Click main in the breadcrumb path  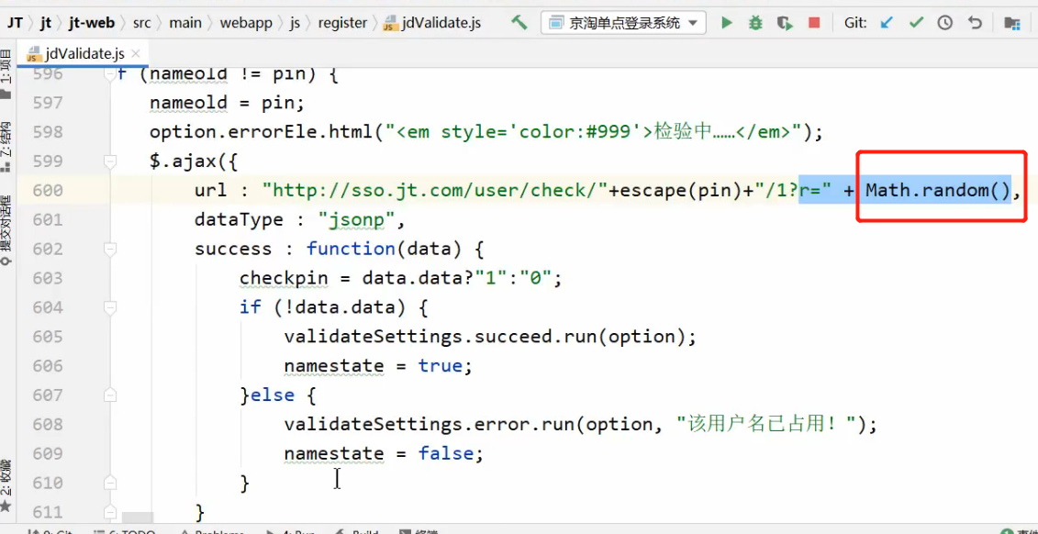click(184, 23)
